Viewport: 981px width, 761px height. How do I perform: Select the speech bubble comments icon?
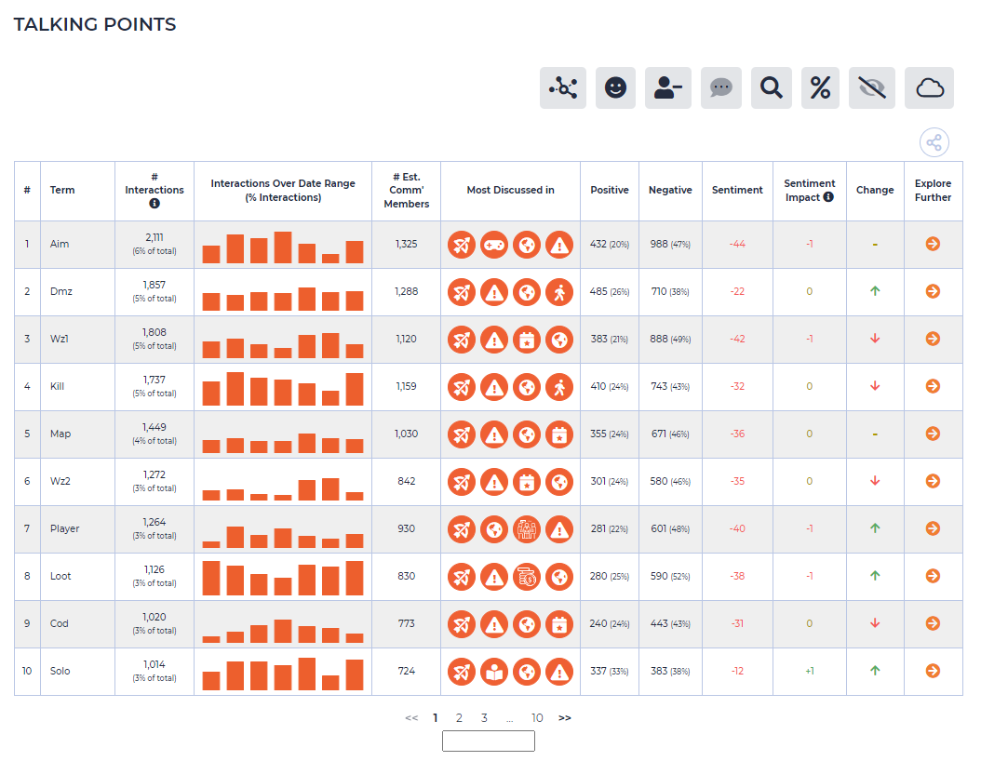pyautogui.click(x=720, y=87)
